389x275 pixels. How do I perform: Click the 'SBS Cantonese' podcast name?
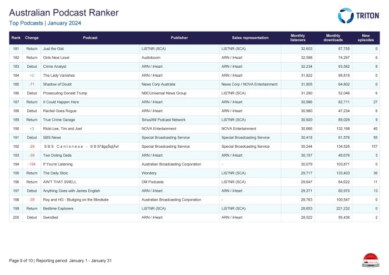81,147
